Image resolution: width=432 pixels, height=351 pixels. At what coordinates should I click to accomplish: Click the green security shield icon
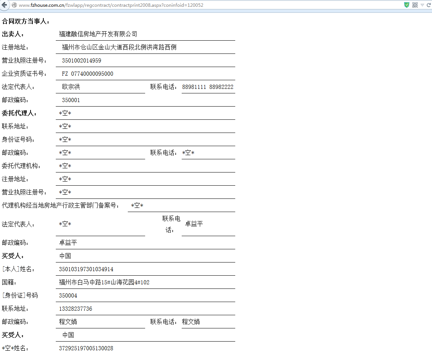(x=407, y=5)
